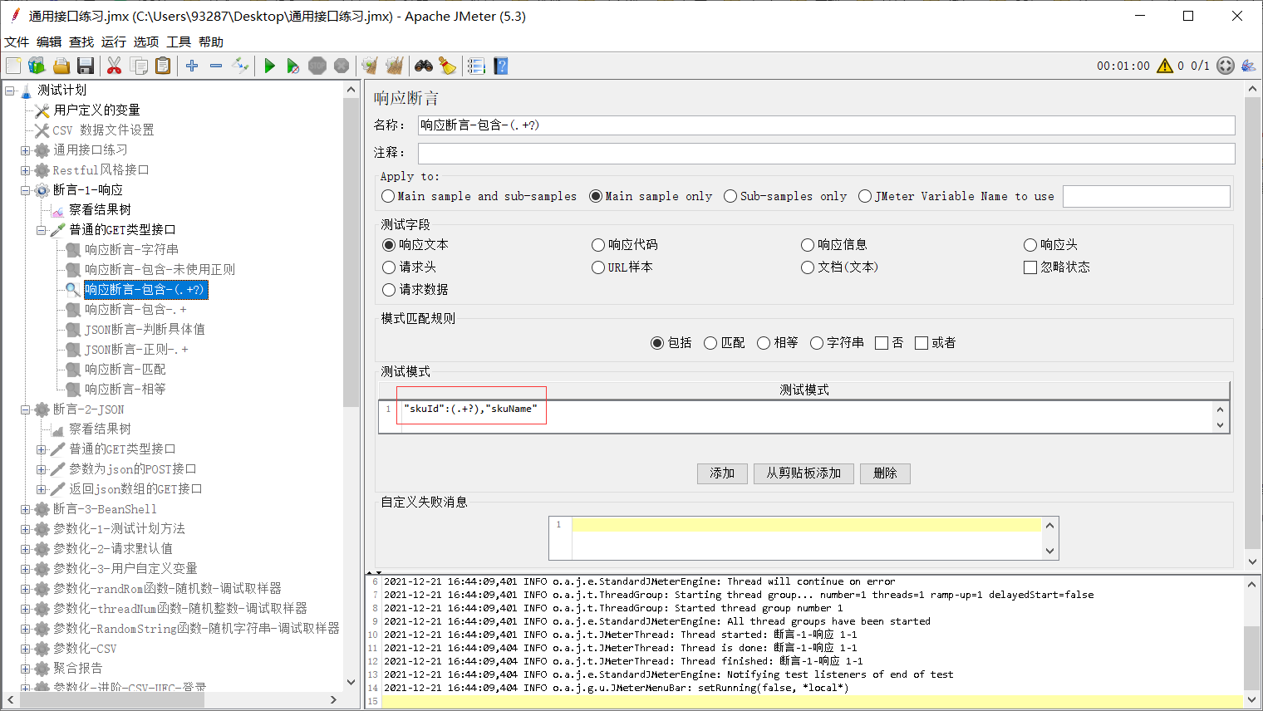Click the Reset search broom icon
1263x711 pixels.
[x=447, y=66]
